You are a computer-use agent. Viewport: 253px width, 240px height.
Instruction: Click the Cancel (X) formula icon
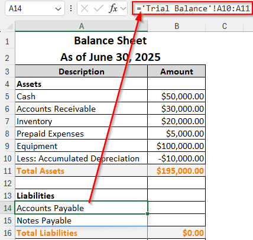click(x=85, y=8)
